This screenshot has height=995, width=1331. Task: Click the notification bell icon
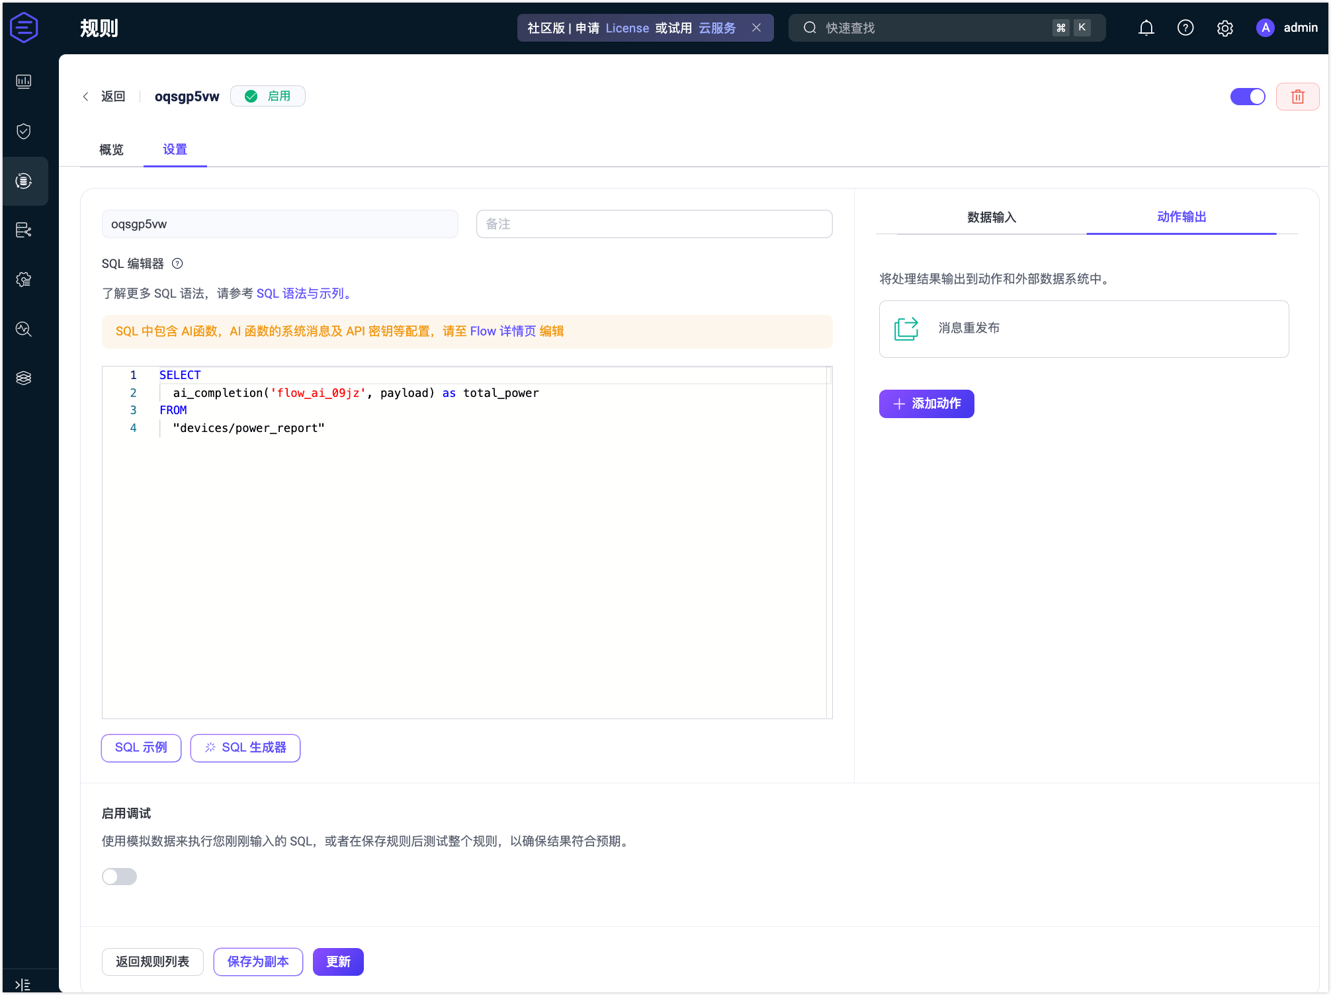(1146, 28)
